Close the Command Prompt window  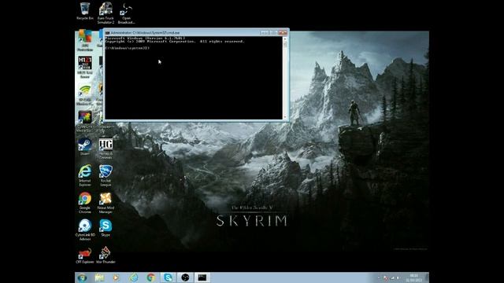pos(283,33)
